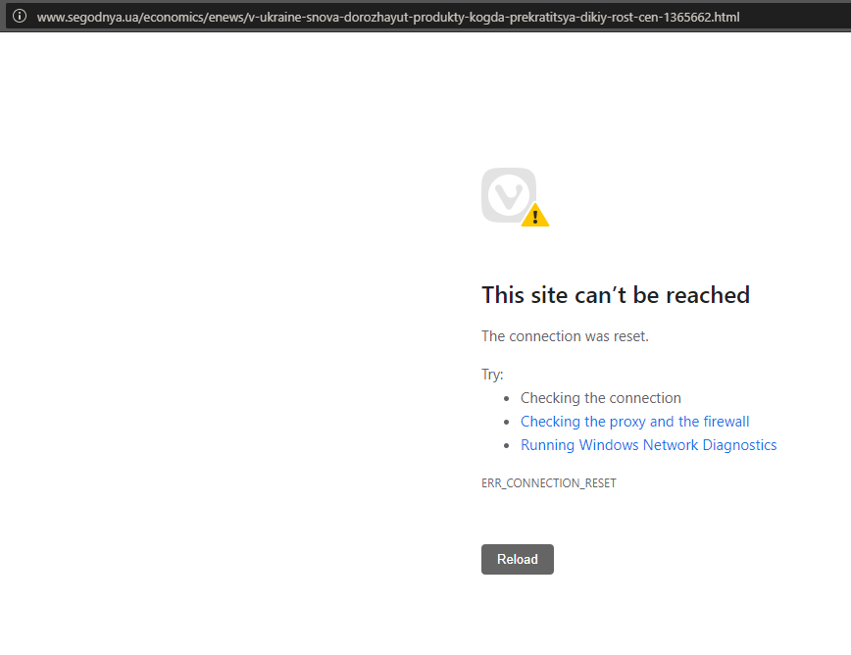This screenshot has width=851, height=655.
Task: Open the site info icon in address bar
Action: click(20, 17)
